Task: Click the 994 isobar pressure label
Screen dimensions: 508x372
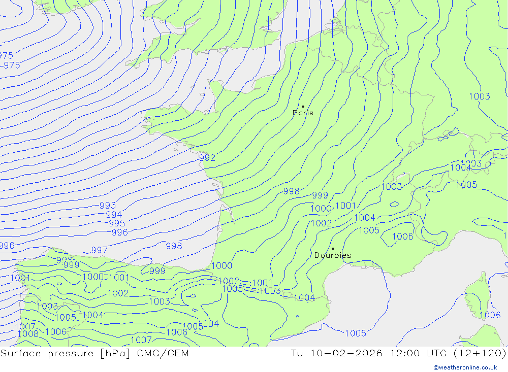Action: tap(114, 214)
